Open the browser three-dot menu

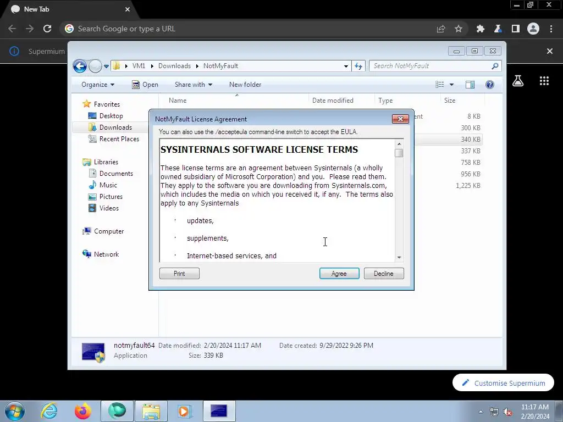coord(551,29)
